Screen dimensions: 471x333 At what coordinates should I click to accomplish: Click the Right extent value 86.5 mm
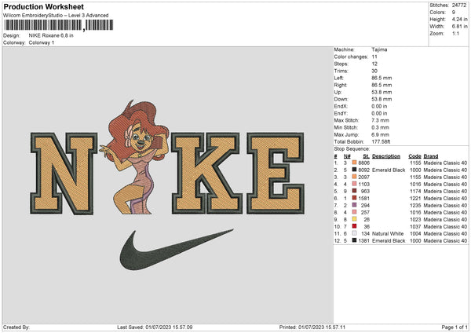click(x=382, y=85)
